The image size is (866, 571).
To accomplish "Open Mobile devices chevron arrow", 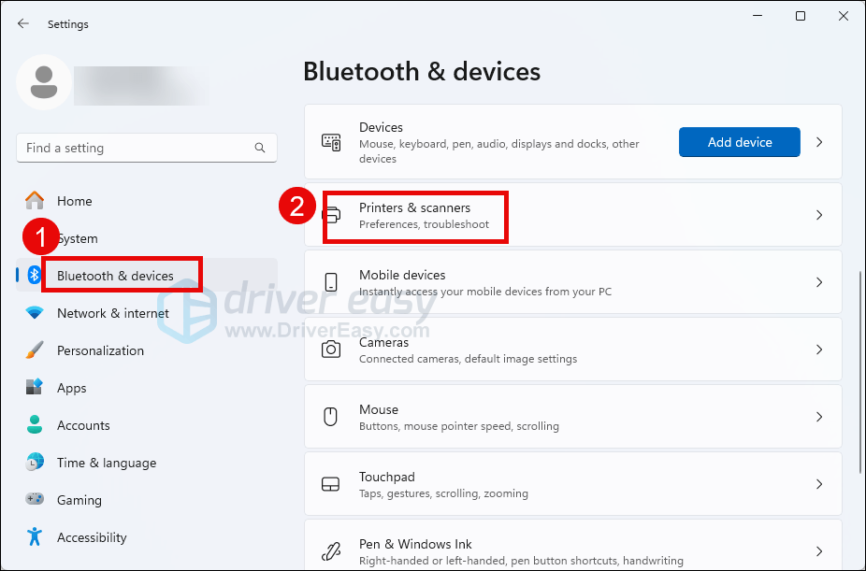I will tap(819, 282).
